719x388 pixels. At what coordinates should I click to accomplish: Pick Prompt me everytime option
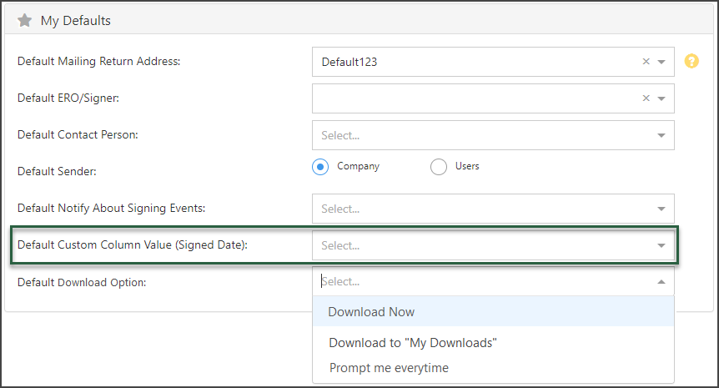click(389, 368)
